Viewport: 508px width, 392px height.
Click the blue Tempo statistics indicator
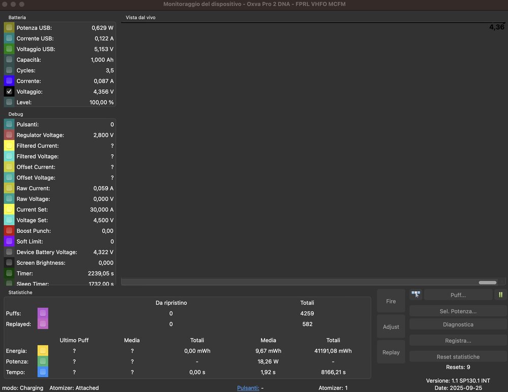pyautogui.click(x=43, y=372)
